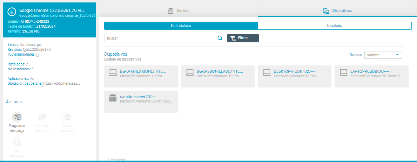Click the Revisión QGC1220626170 text
Viewport: 417px width, 162px height.
coord(29,49)
